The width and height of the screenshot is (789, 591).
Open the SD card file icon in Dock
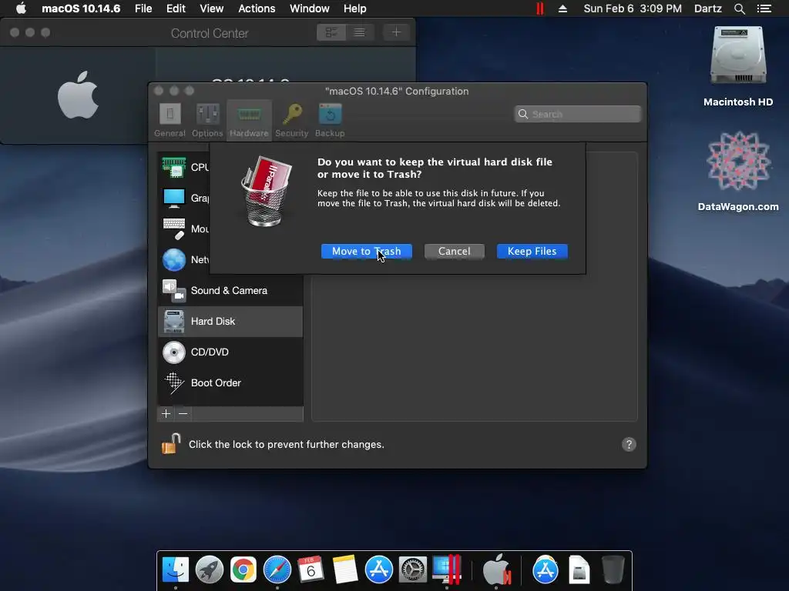(579, 569)
